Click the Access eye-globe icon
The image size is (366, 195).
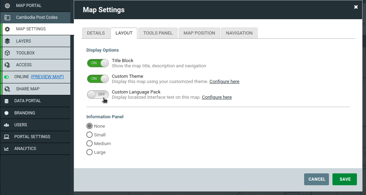(x=7, y=65)
